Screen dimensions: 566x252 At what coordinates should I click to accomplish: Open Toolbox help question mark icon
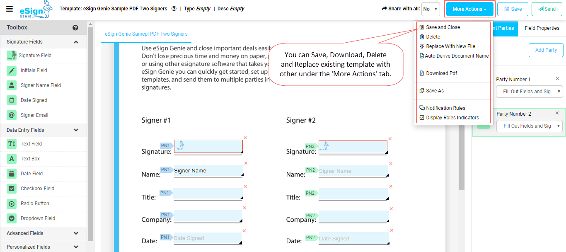click(75, 28)
